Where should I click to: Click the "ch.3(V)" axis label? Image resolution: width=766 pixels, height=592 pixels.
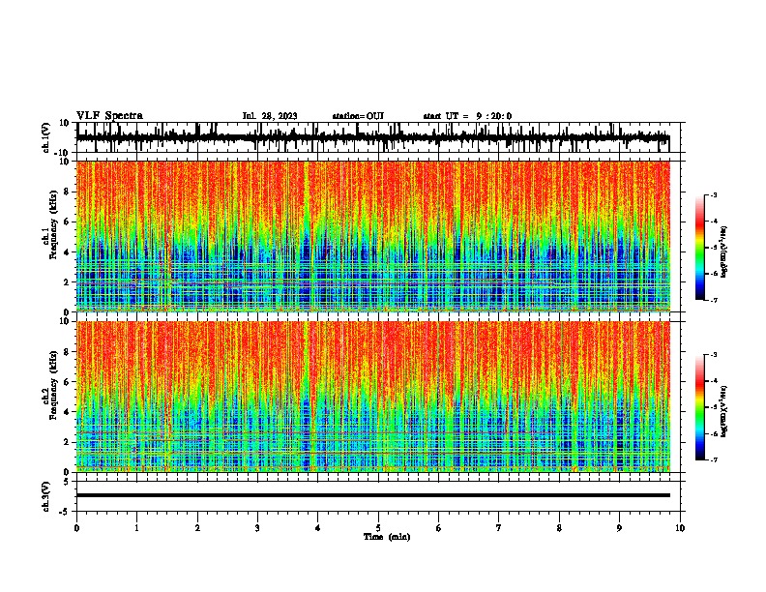[46, 496]
